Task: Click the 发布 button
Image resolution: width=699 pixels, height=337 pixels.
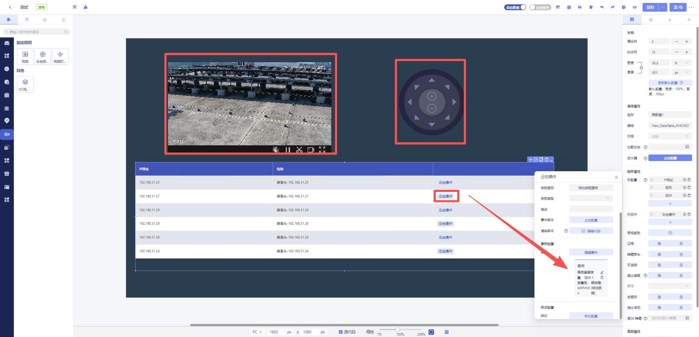Action: (x=678, y=7)
